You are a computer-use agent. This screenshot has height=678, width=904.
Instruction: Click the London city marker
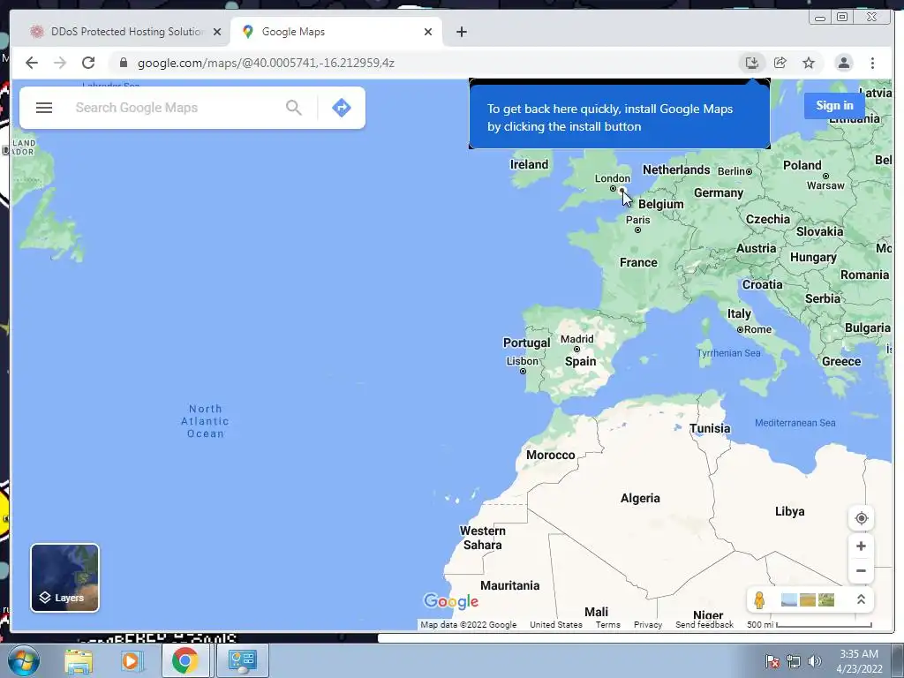pyautogui.click(x=613, y=189)
